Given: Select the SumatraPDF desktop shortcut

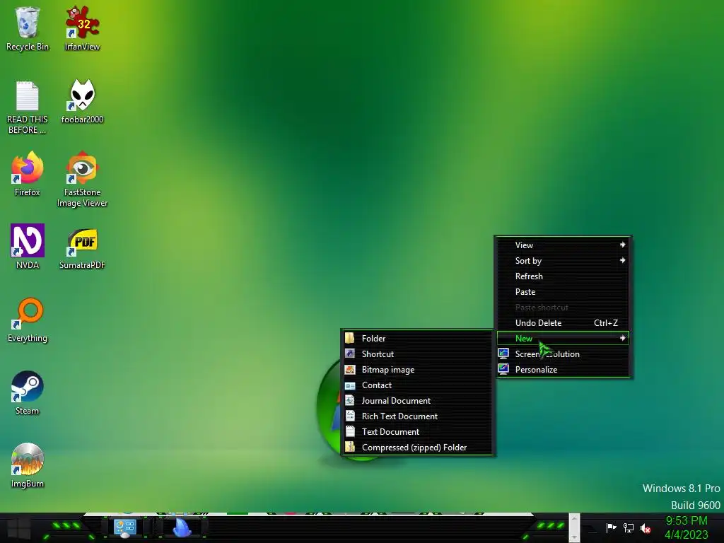Looking at the screenshot, I should pyautogui.click(x=82, y=247).
